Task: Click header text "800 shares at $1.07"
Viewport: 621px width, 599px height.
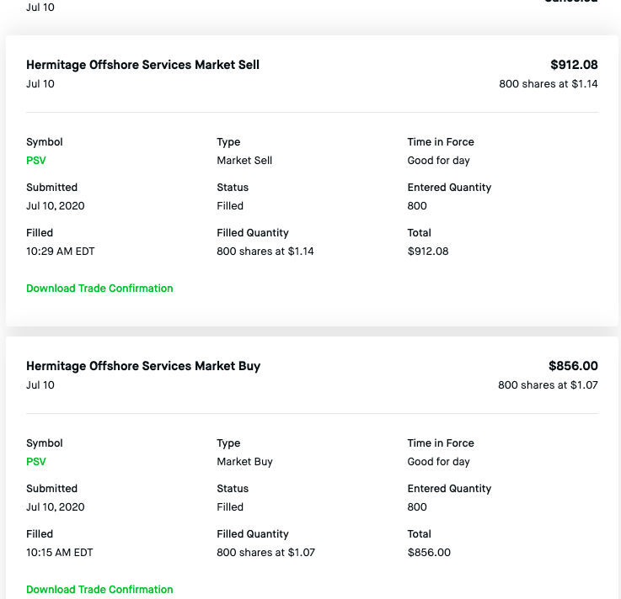Action: coord(548,385)
